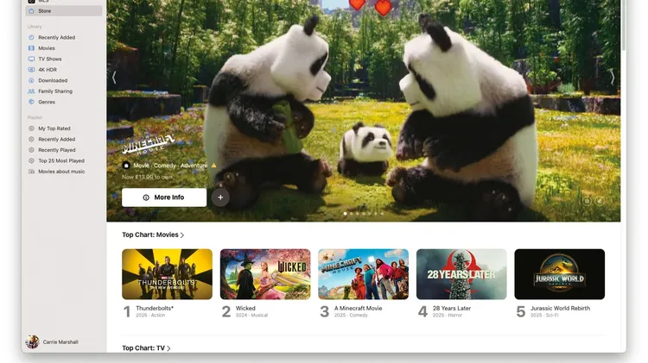Open the Downloaded arrow icon
Screen dimensions: 648x363
pyautogui.click(x=31, y=80)
